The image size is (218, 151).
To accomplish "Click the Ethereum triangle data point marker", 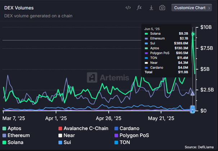I will tap(192, 93).
